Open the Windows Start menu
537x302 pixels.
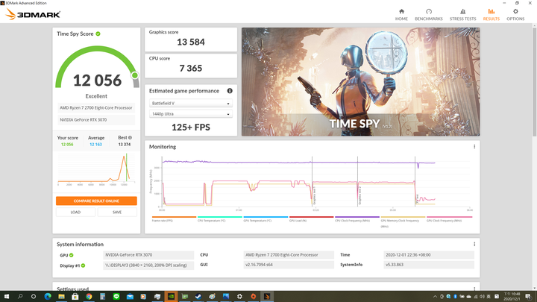tap(6, 296)
